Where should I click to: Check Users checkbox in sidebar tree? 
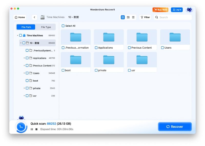click(x=27, y=73)
